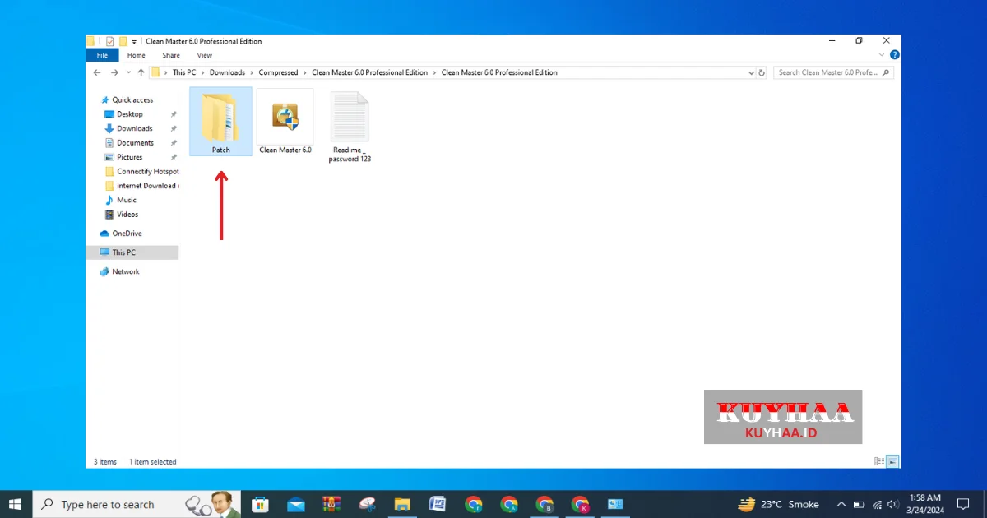Open the Connectify Hotspot folder in sidebar
Image resolution: width=987 pixels, height=518 pixels.
[141, 172]
